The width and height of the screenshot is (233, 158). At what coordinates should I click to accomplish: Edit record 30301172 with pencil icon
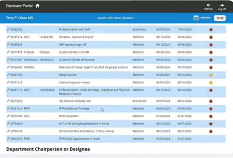pos(8,90)
